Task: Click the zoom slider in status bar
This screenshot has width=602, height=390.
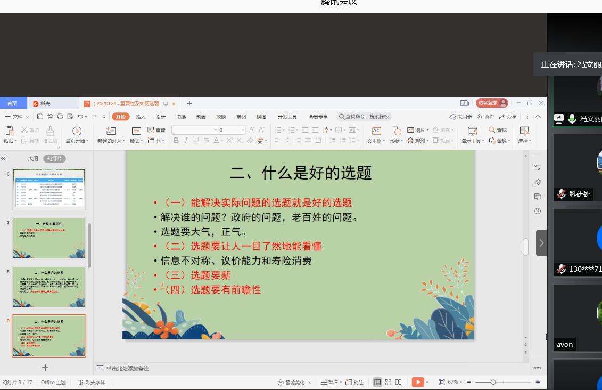Action: [493, 382]
